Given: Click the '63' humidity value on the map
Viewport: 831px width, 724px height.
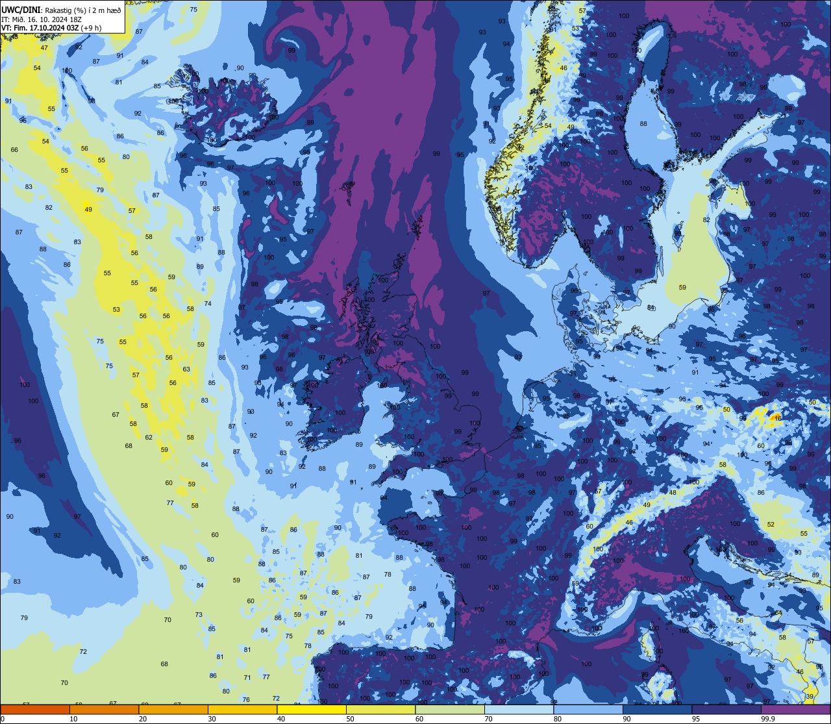Looking at the screenshot, I should coord(186,369).
